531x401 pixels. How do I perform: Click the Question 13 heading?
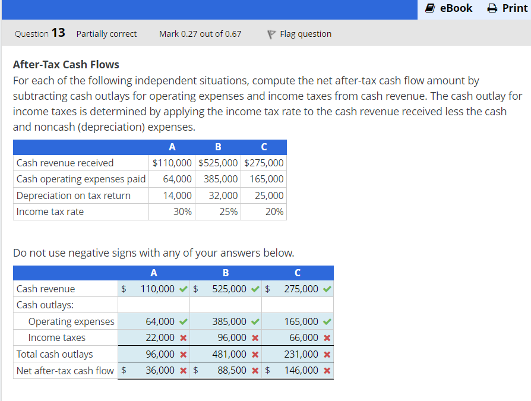tap(39, 33)
